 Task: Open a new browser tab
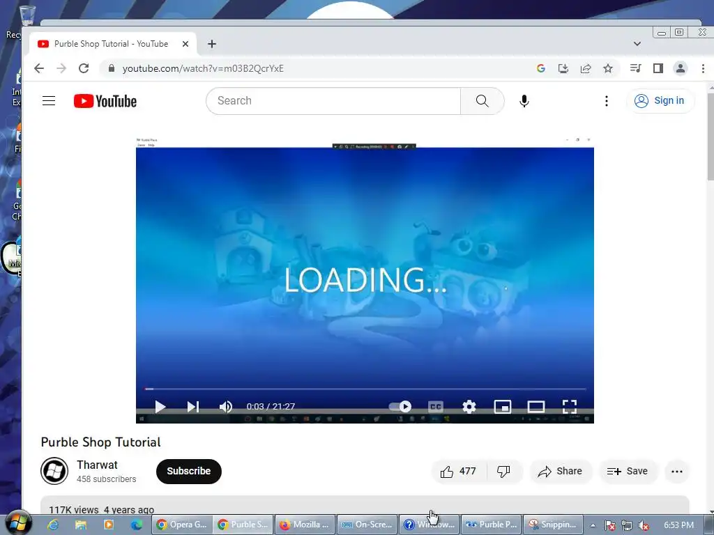point(212,44)
